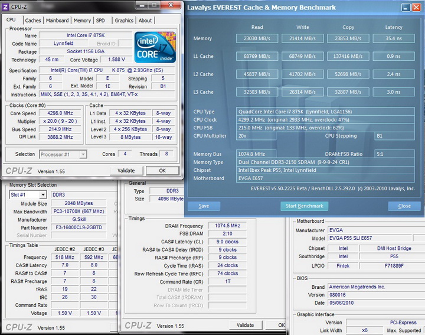This screenshot has width=425, height=335.
Task: Close the CPU-Z window with red X
Action: tap(171, 6)
